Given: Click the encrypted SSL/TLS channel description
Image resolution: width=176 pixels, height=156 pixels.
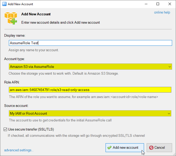Looking at the screenshot, I should [76, 135].
